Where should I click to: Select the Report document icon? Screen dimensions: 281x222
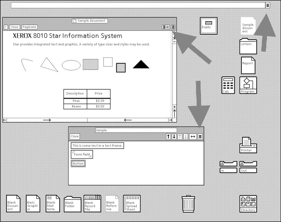(x=248, y=65)
